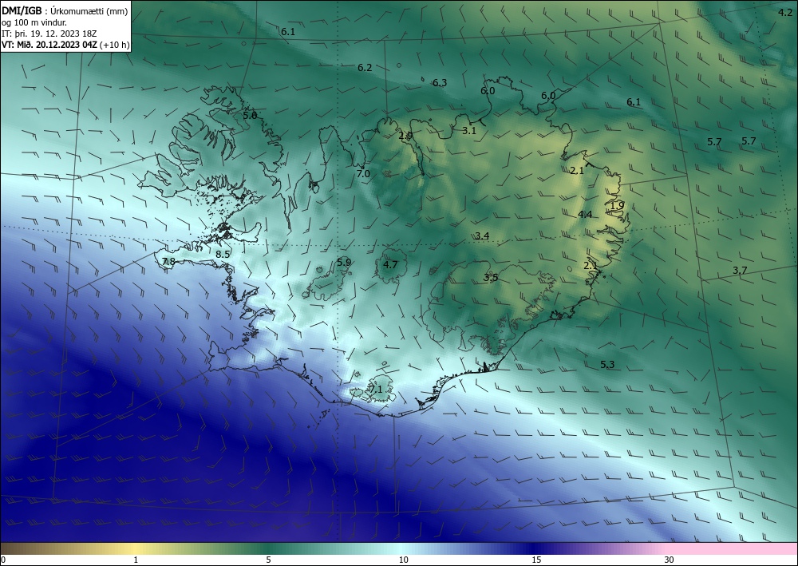Select the 5.9 value label
Image resolution: width=798 pixels, height=566 pixels.
[x=344, y=262]
